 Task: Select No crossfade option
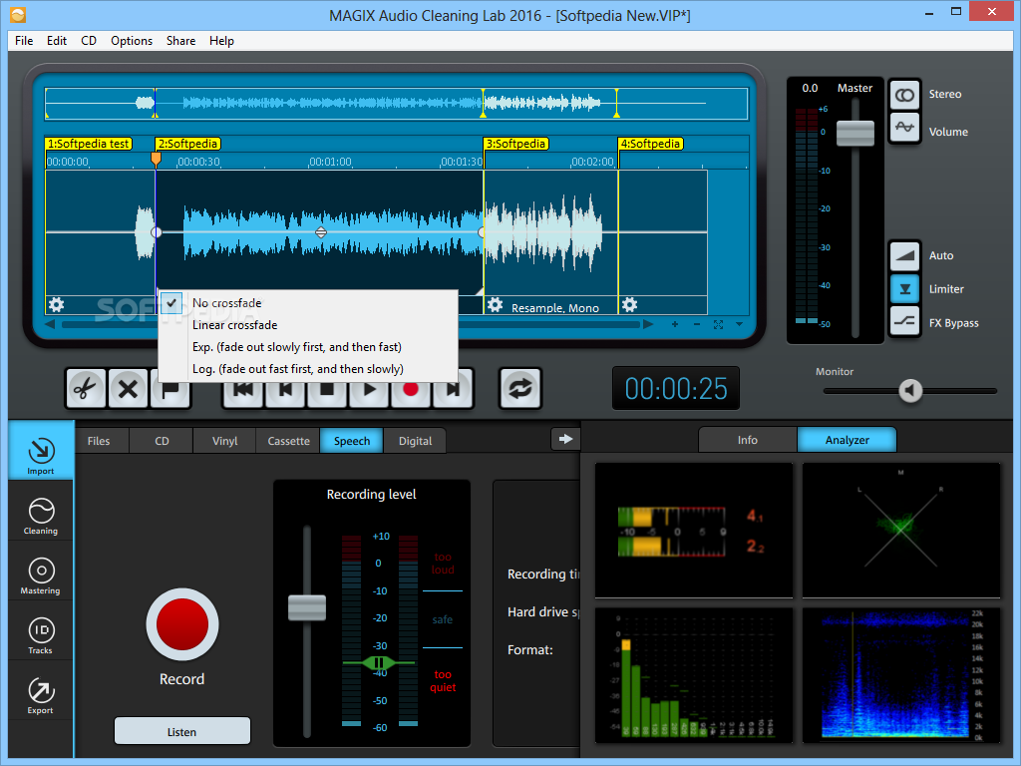pyautogui.click(x=308, y=303)
